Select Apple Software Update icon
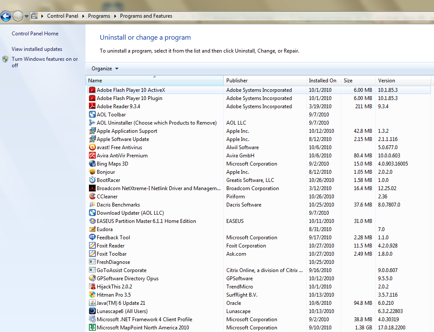Screen dimensions: 434x332 click(92, 139)
